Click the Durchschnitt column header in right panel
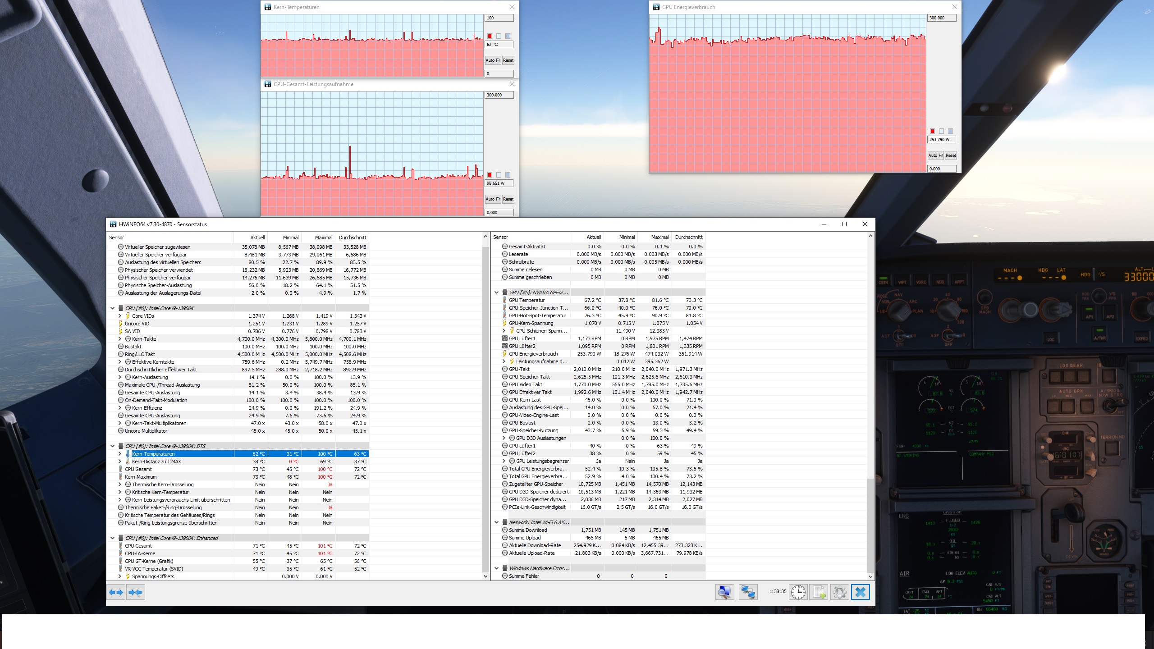The width and height of the screenshot is (1154, 649). (x=688, y=237)
